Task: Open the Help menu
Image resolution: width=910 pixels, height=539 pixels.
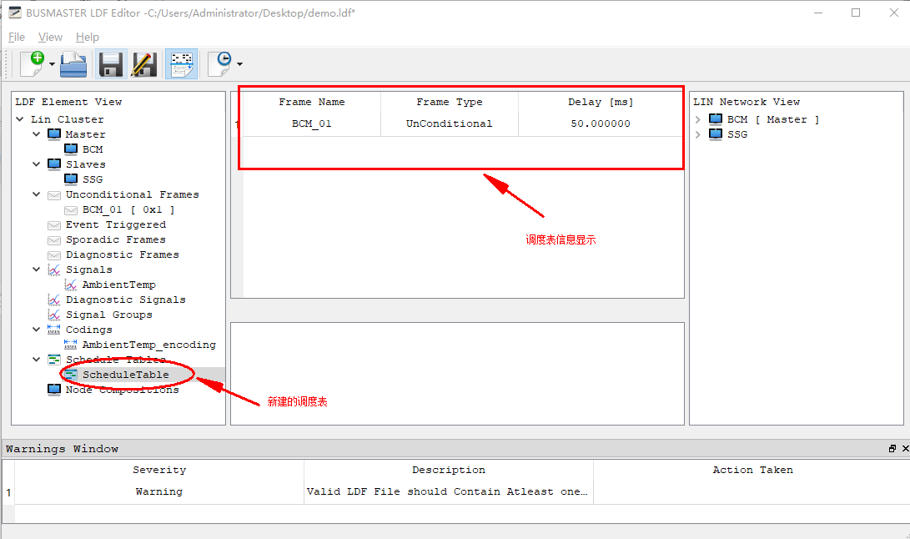Action: point(87,38)
